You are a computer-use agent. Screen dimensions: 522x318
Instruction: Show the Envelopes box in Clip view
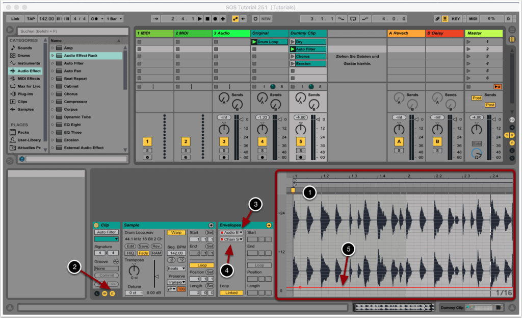(112, 293)
